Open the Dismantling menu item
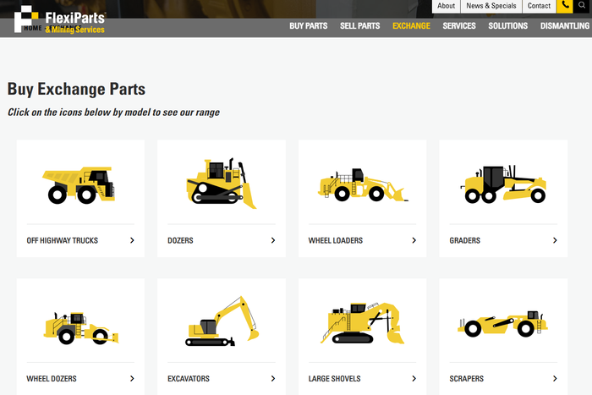 coord(565,25)
